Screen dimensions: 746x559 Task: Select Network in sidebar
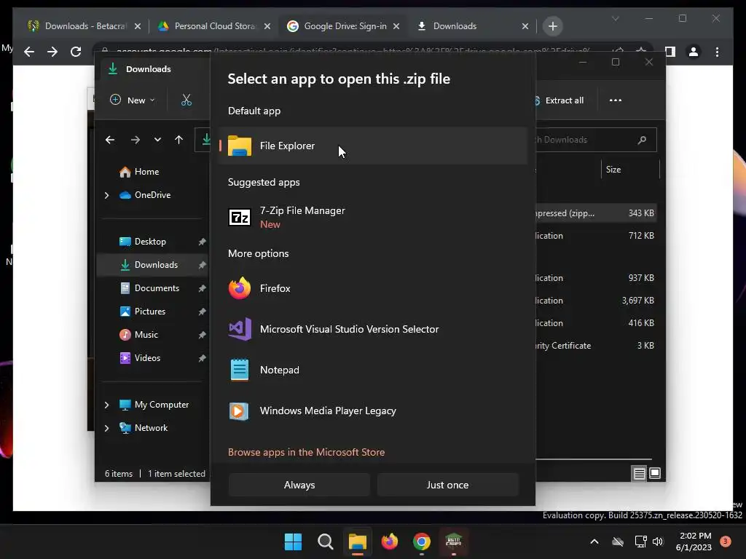point(144,428)
